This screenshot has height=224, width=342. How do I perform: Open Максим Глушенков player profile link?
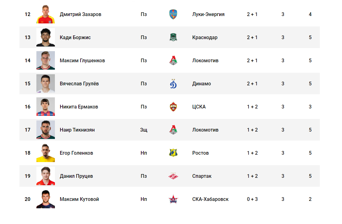point(82,61)
